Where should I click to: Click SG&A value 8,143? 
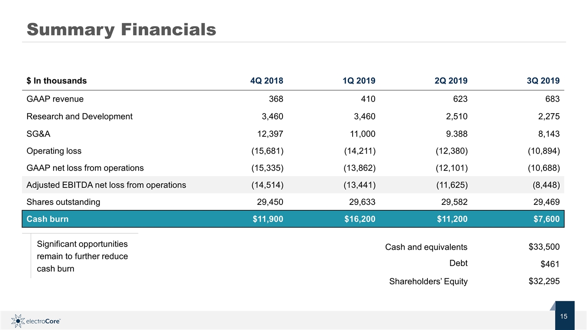[x=549, y=133]
